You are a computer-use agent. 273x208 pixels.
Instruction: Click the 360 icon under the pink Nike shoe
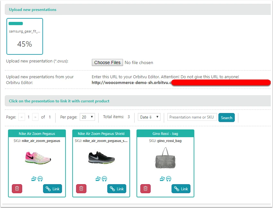(40, 179)
